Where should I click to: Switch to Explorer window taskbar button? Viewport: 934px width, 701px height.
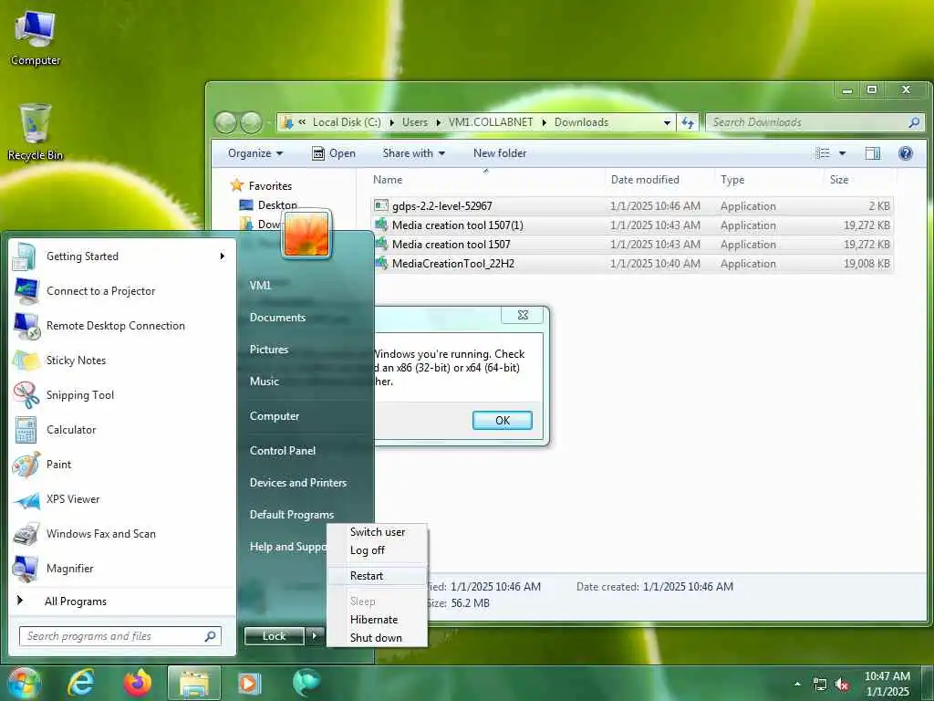[x=194, y=683]
